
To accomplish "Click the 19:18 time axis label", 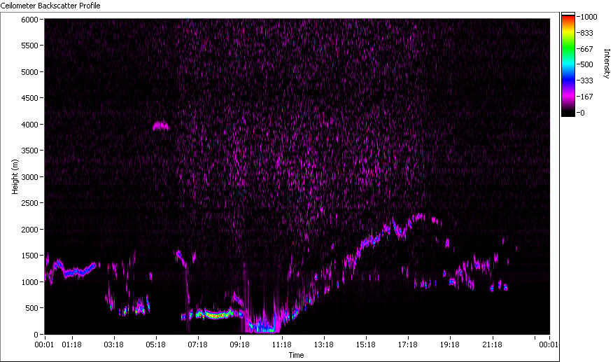I will [450, 344].
